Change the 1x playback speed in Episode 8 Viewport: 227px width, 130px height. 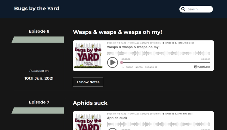click(x=123, y=67)
